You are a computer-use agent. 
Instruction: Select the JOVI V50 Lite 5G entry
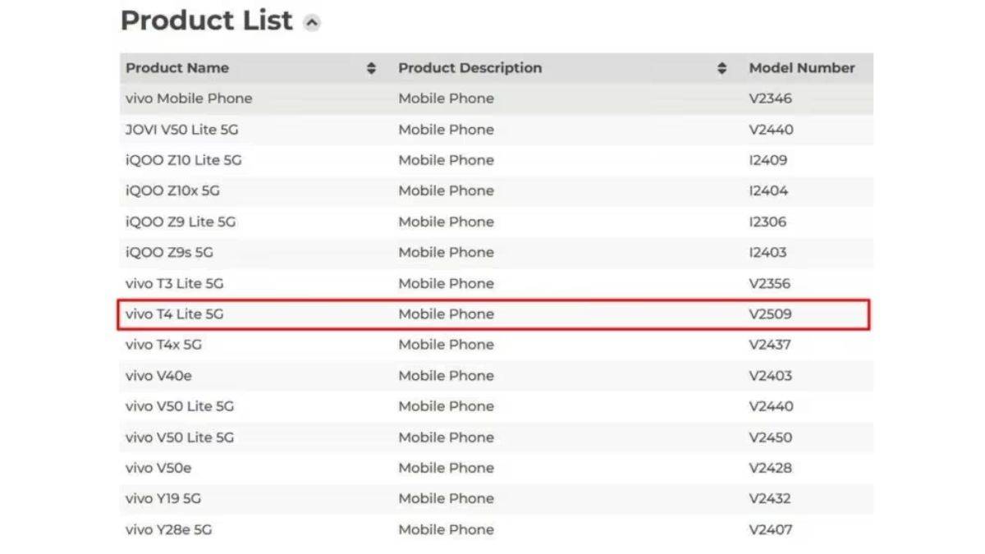click(x=182, y=130)
